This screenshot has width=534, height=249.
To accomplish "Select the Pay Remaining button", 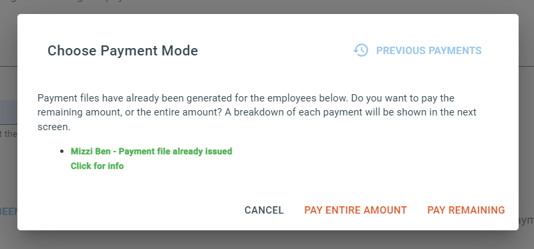I will (466, 210).
